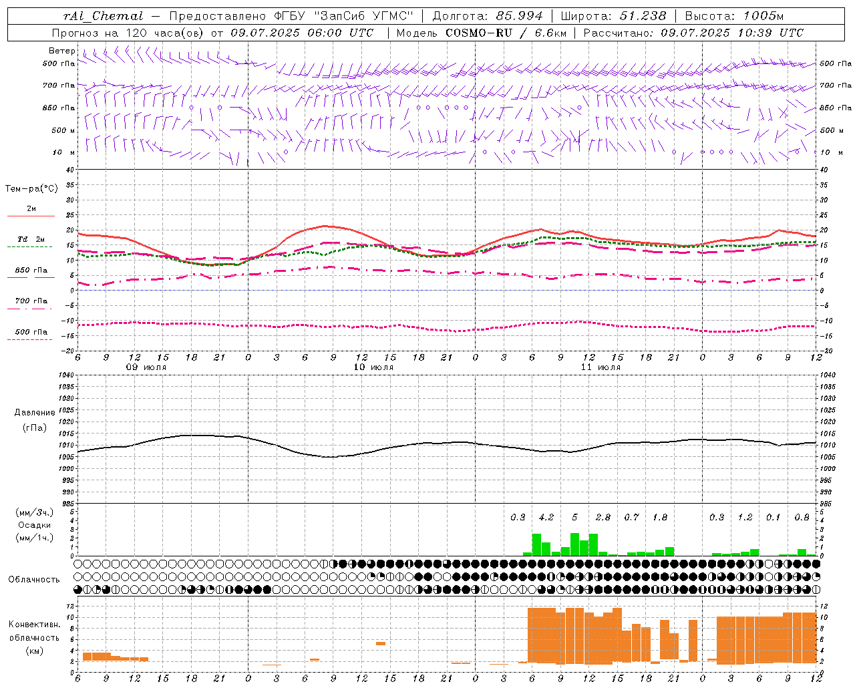Click the longitude value Долгота: 85.994

488,16
